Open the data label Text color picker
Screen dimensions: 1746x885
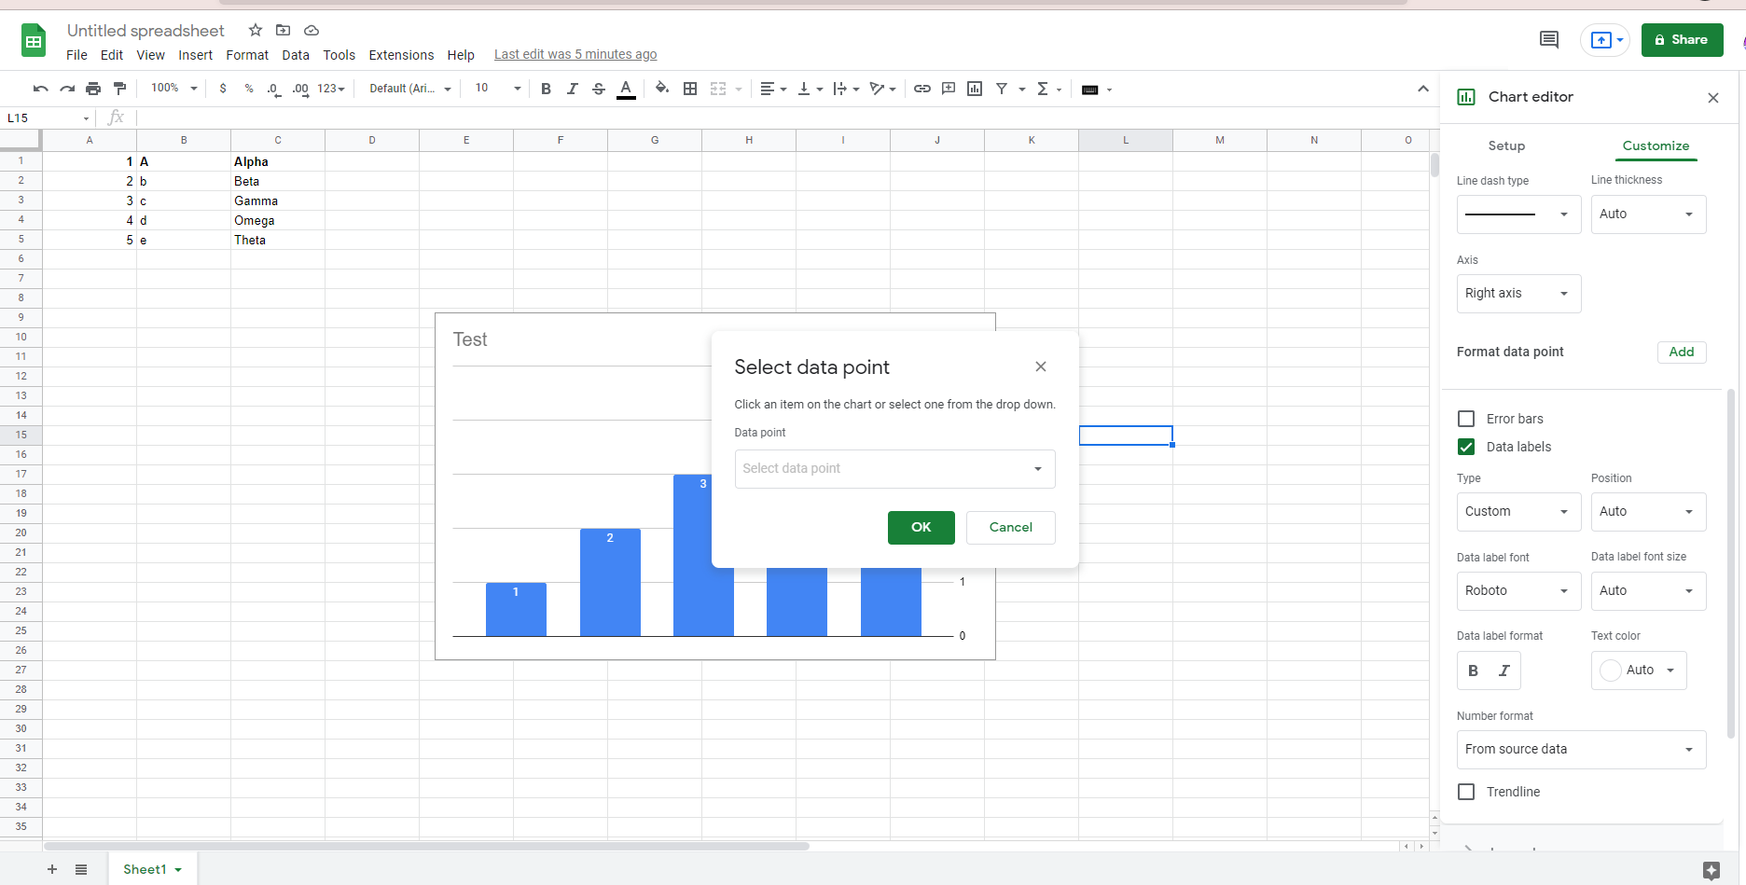(1638, 671)
